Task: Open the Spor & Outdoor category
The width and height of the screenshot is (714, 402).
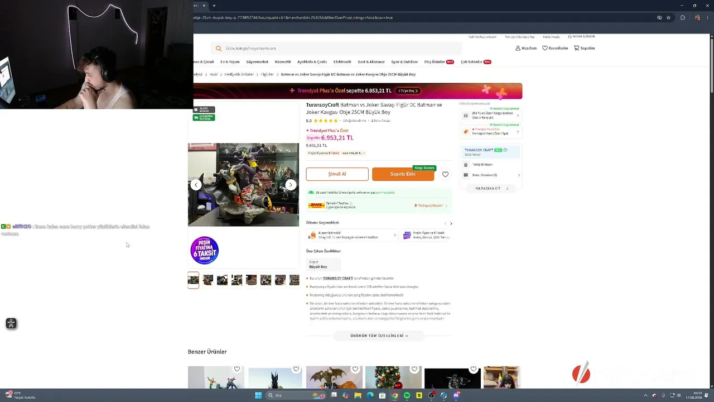Action: (404, 62)
